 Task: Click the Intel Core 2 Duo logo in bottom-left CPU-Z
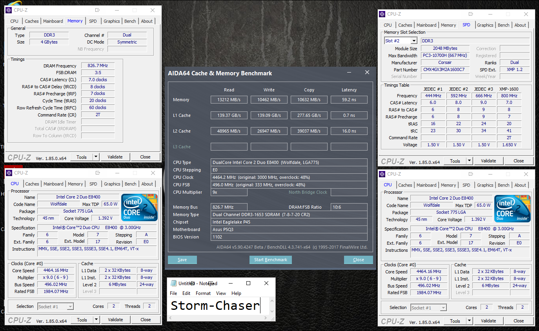[x=140, y=207]
